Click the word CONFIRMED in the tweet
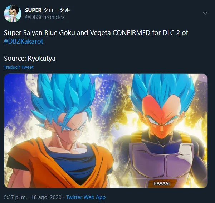Image resolution: width=215 pixels, height=203 pixels. point(131,33)
